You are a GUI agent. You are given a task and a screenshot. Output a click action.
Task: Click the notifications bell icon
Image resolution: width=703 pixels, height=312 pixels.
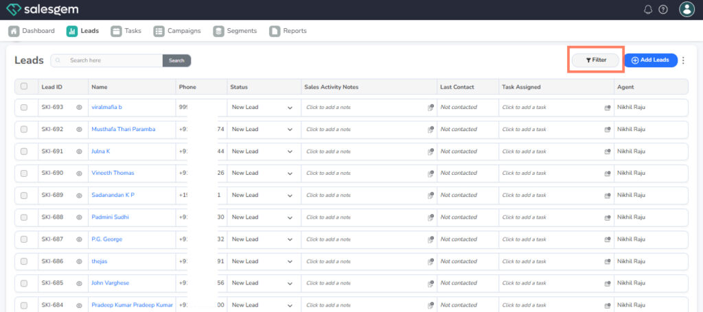(648, 10)
